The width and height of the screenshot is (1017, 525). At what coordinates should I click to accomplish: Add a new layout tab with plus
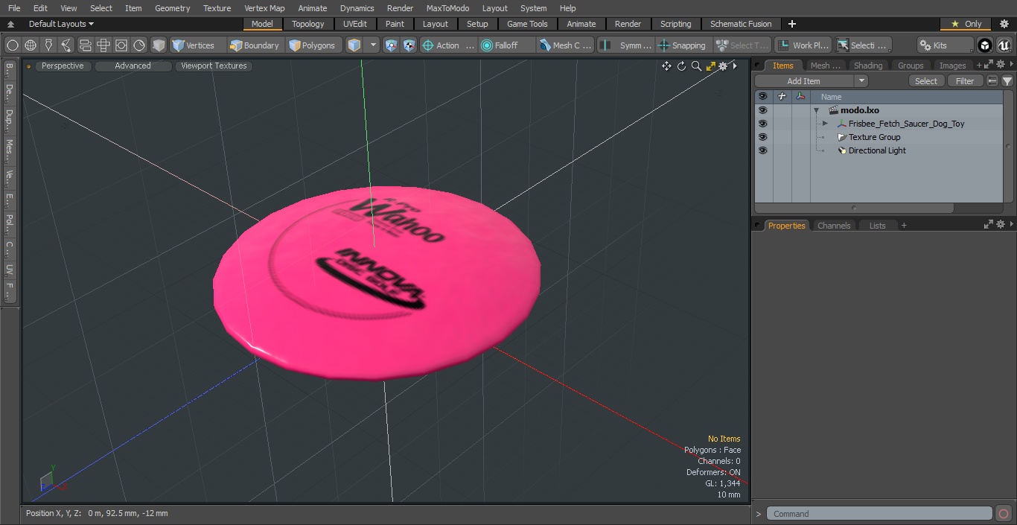point(791,24)
